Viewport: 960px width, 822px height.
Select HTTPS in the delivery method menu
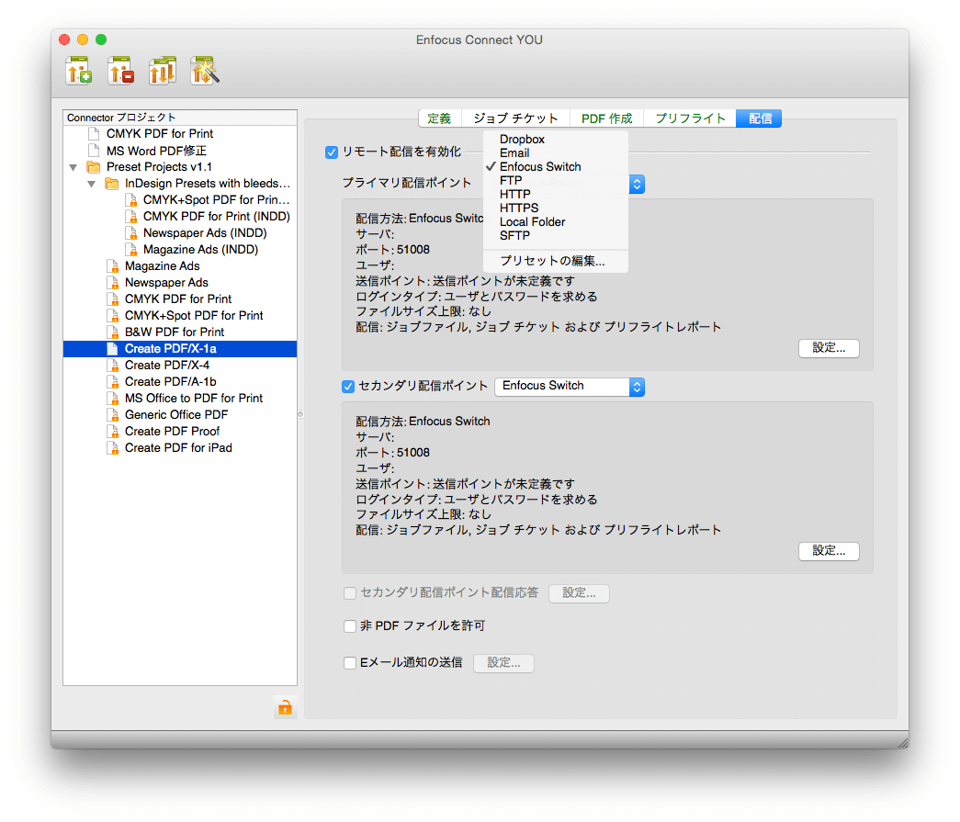coord(555,208)
